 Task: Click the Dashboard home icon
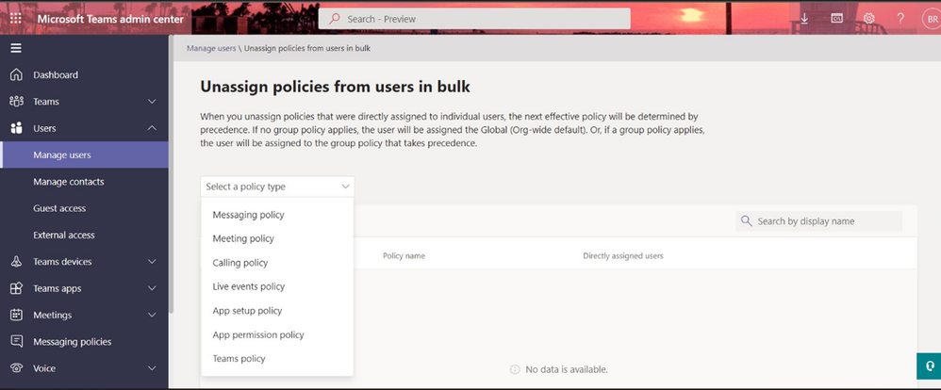click(16, 75)
